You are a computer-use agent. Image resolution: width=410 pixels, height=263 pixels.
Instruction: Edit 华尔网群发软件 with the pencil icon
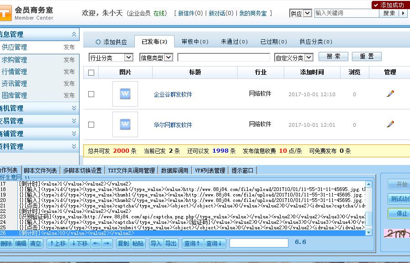[x=390, y=124]
